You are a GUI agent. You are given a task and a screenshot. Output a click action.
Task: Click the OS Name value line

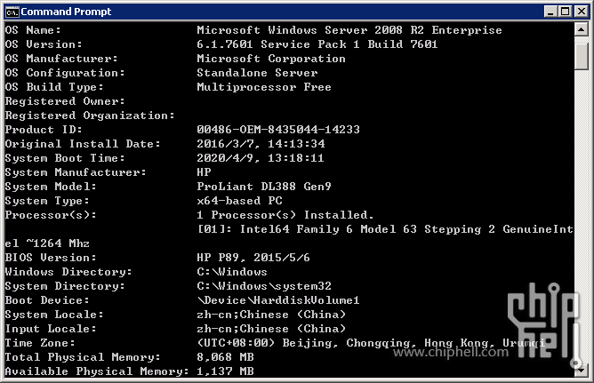[349, 30]
